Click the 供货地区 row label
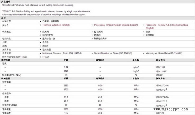The width and height of the screenshot is (195, 115). click(6, 32)
